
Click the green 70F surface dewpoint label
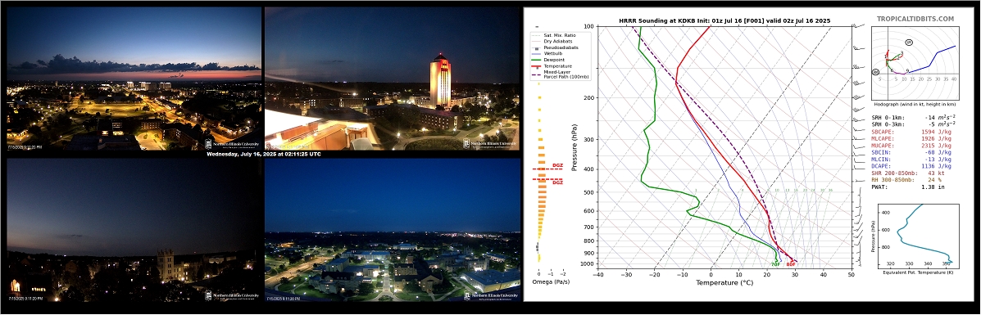(775, 264)
